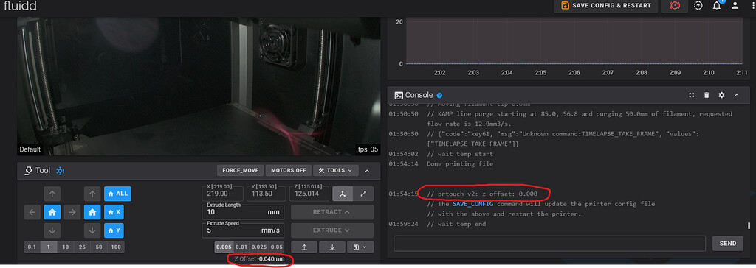Home all axes with ALL button
Viewport: 756px width, 268px height.
point(117,194)
